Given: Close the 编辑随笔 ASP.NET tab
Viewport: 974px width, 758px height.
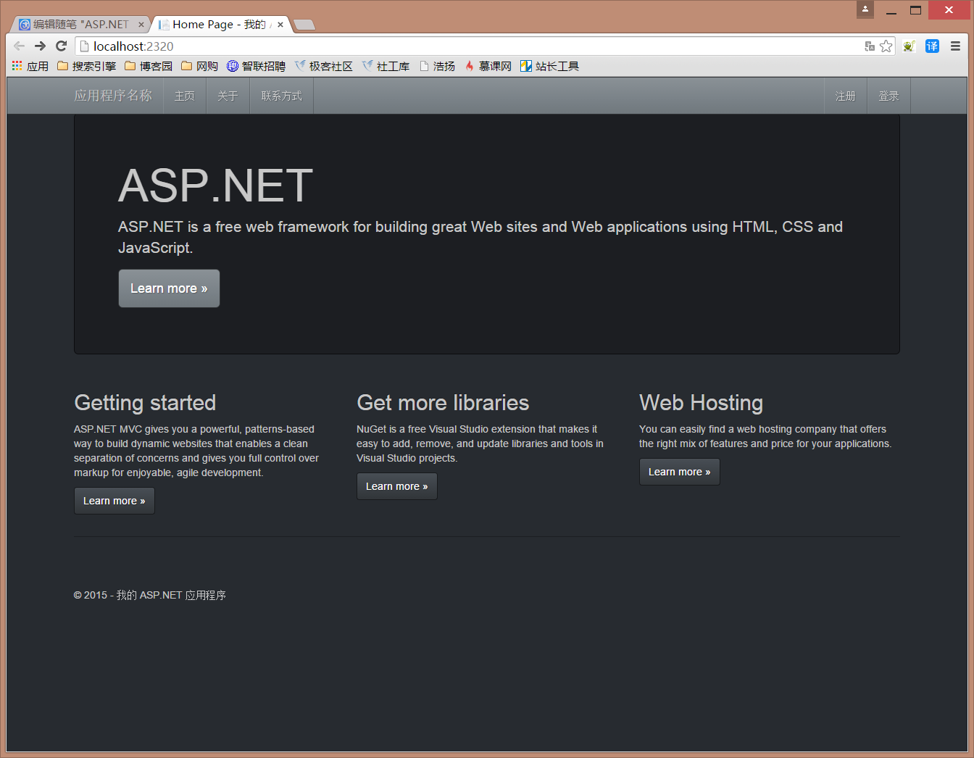Looking at the screenshot, I should tap(141, 25).
